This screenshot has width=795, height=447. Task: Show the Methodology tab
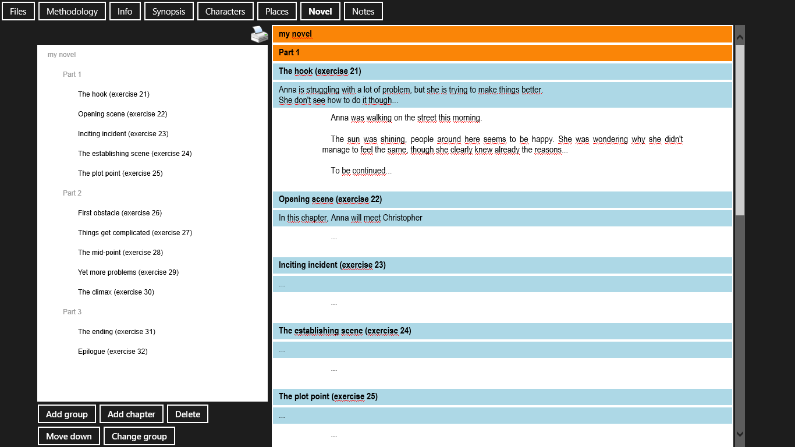pyautogui.click(x=72, y=11)
